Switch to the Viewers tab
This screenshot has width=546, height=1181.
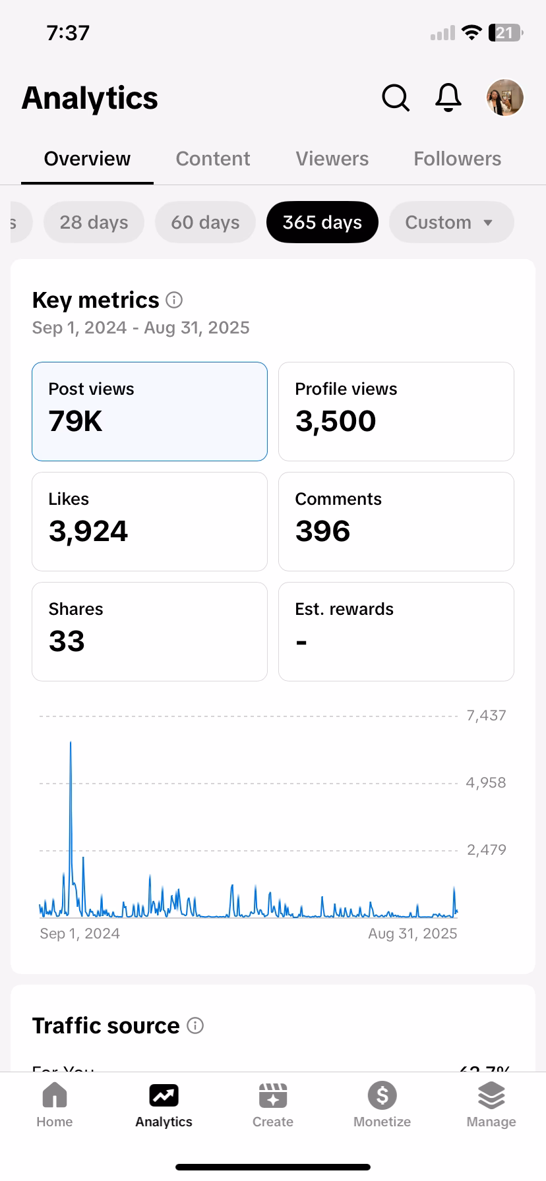coord(332,159)
